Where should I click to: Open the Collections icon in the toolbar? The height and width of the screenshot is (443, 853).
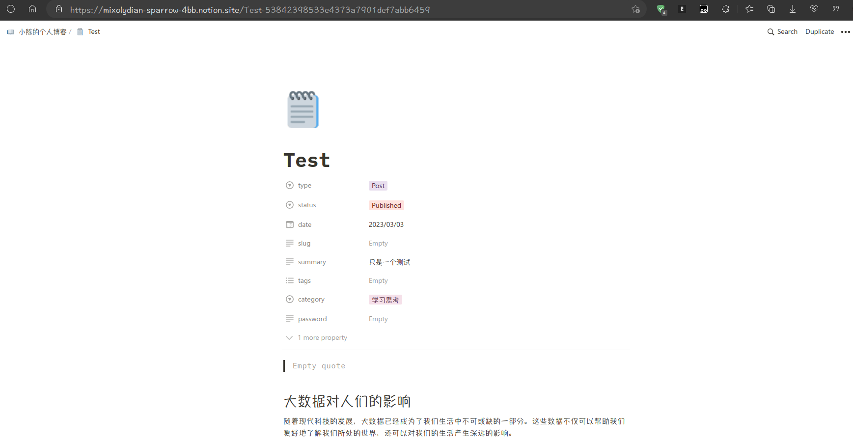770,9
